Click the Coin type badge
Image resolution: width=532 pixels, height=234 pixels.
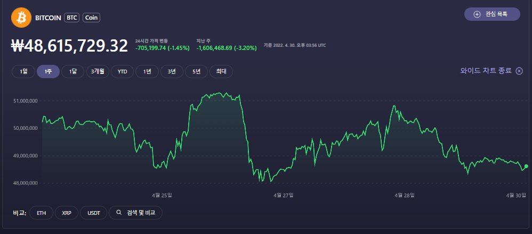pyautogui.click(x=91, y=18)
